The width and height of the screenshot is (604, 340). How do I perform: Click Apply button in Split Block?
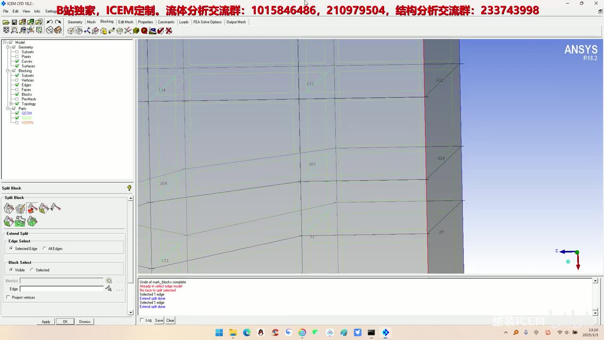46,322
